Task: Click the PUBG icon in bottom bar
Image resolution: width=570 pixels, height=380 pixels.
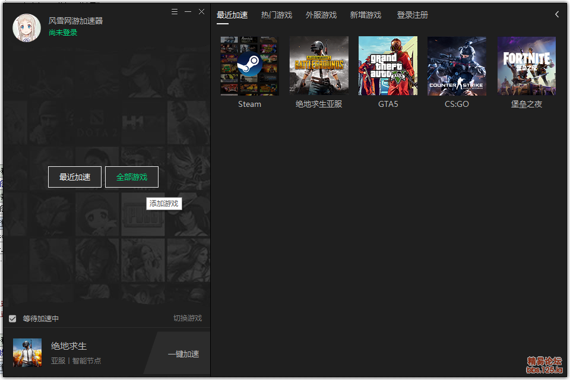Action: click(x=27, y=353)
